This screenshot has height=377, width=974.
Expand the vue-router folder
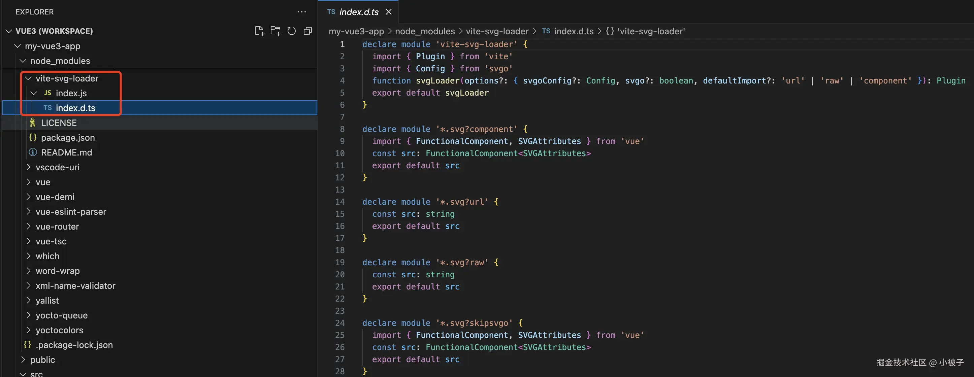[57, 226]
